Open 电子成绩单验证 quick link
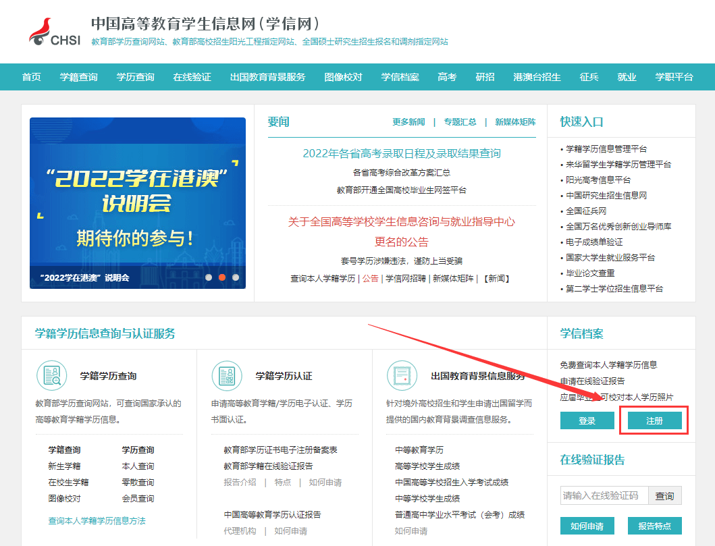The height and width of the screenshot is (546, 715). tap(594, 242)
